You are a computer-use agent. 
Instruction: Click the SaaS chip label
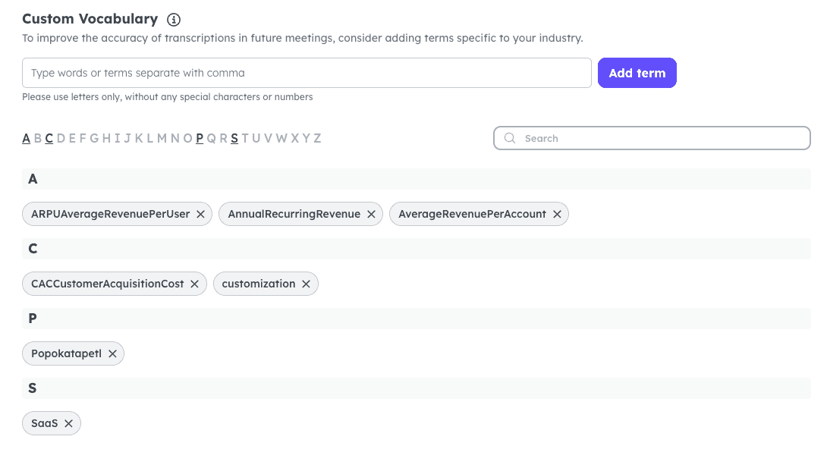[x=44, y=423]
